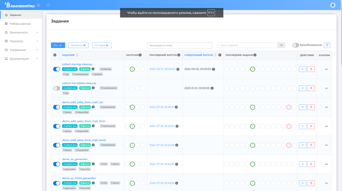Delete demo_add_sales_from_mail_html job
Image resolution: width=342 pixels, height=191 pixels.
point(311,126)
